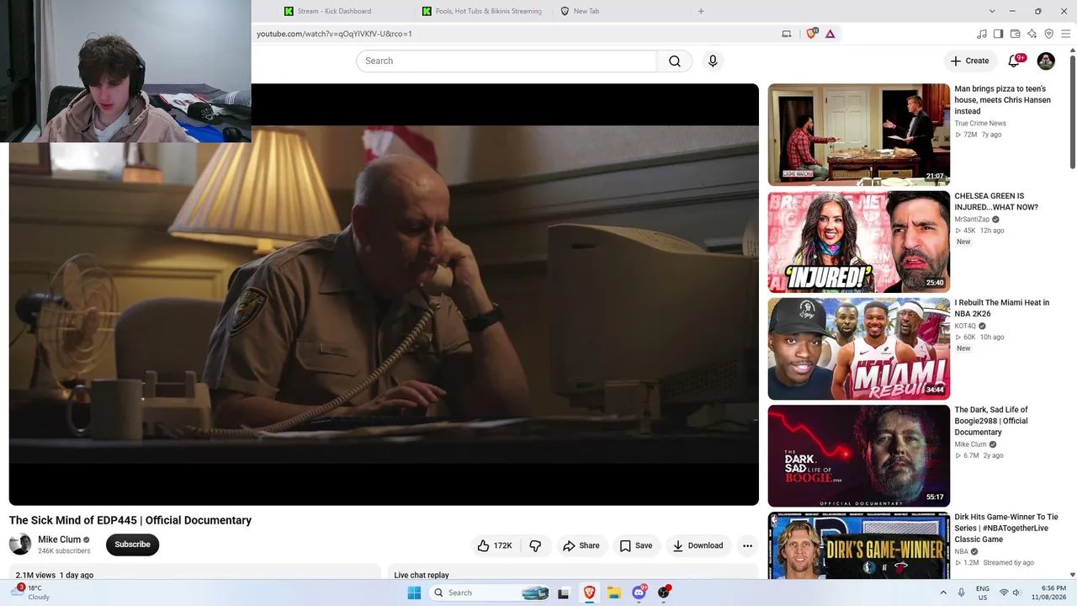The height and width of the screenshot is (606, 1077).
Task: Click the ENG US language indicator
Action: [x=982, y=593]
